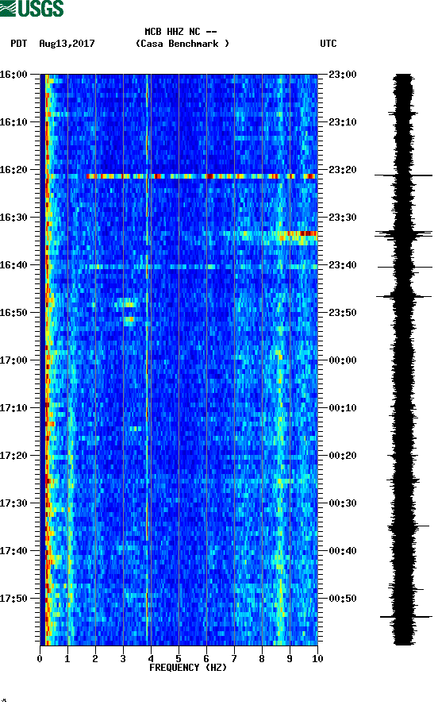
Task: Click the '(Casa Benchmark )' station name
Action: tap(182, 44)
